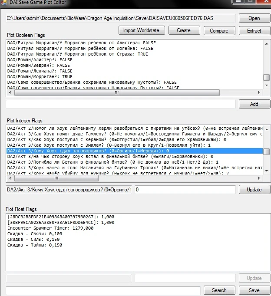The width and height of the screenshot is (271, 296).
Task: Click the Open button for save file
Action: 254,18
